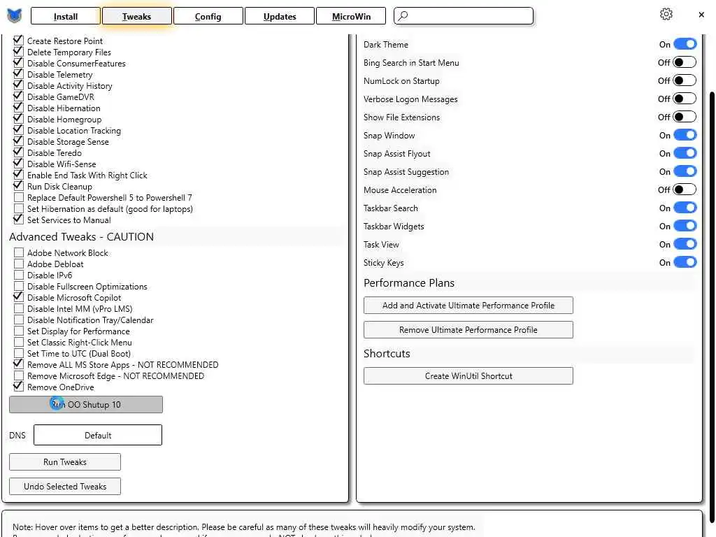
Task: Click the vertical scrollbar thumb
Action: click(x=711, y=307)
